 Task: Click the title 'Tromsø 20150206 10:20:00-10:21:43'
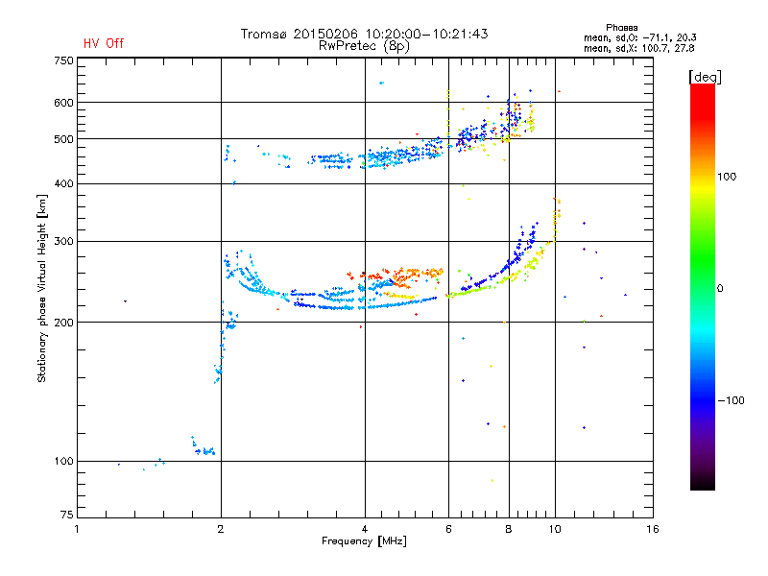pyautogui.click(x=364, y=34)
